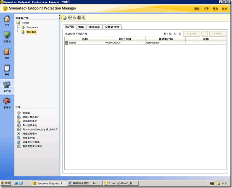Click the 9:11 clock in system tray
Screen dimensions: 232x188
225,183
